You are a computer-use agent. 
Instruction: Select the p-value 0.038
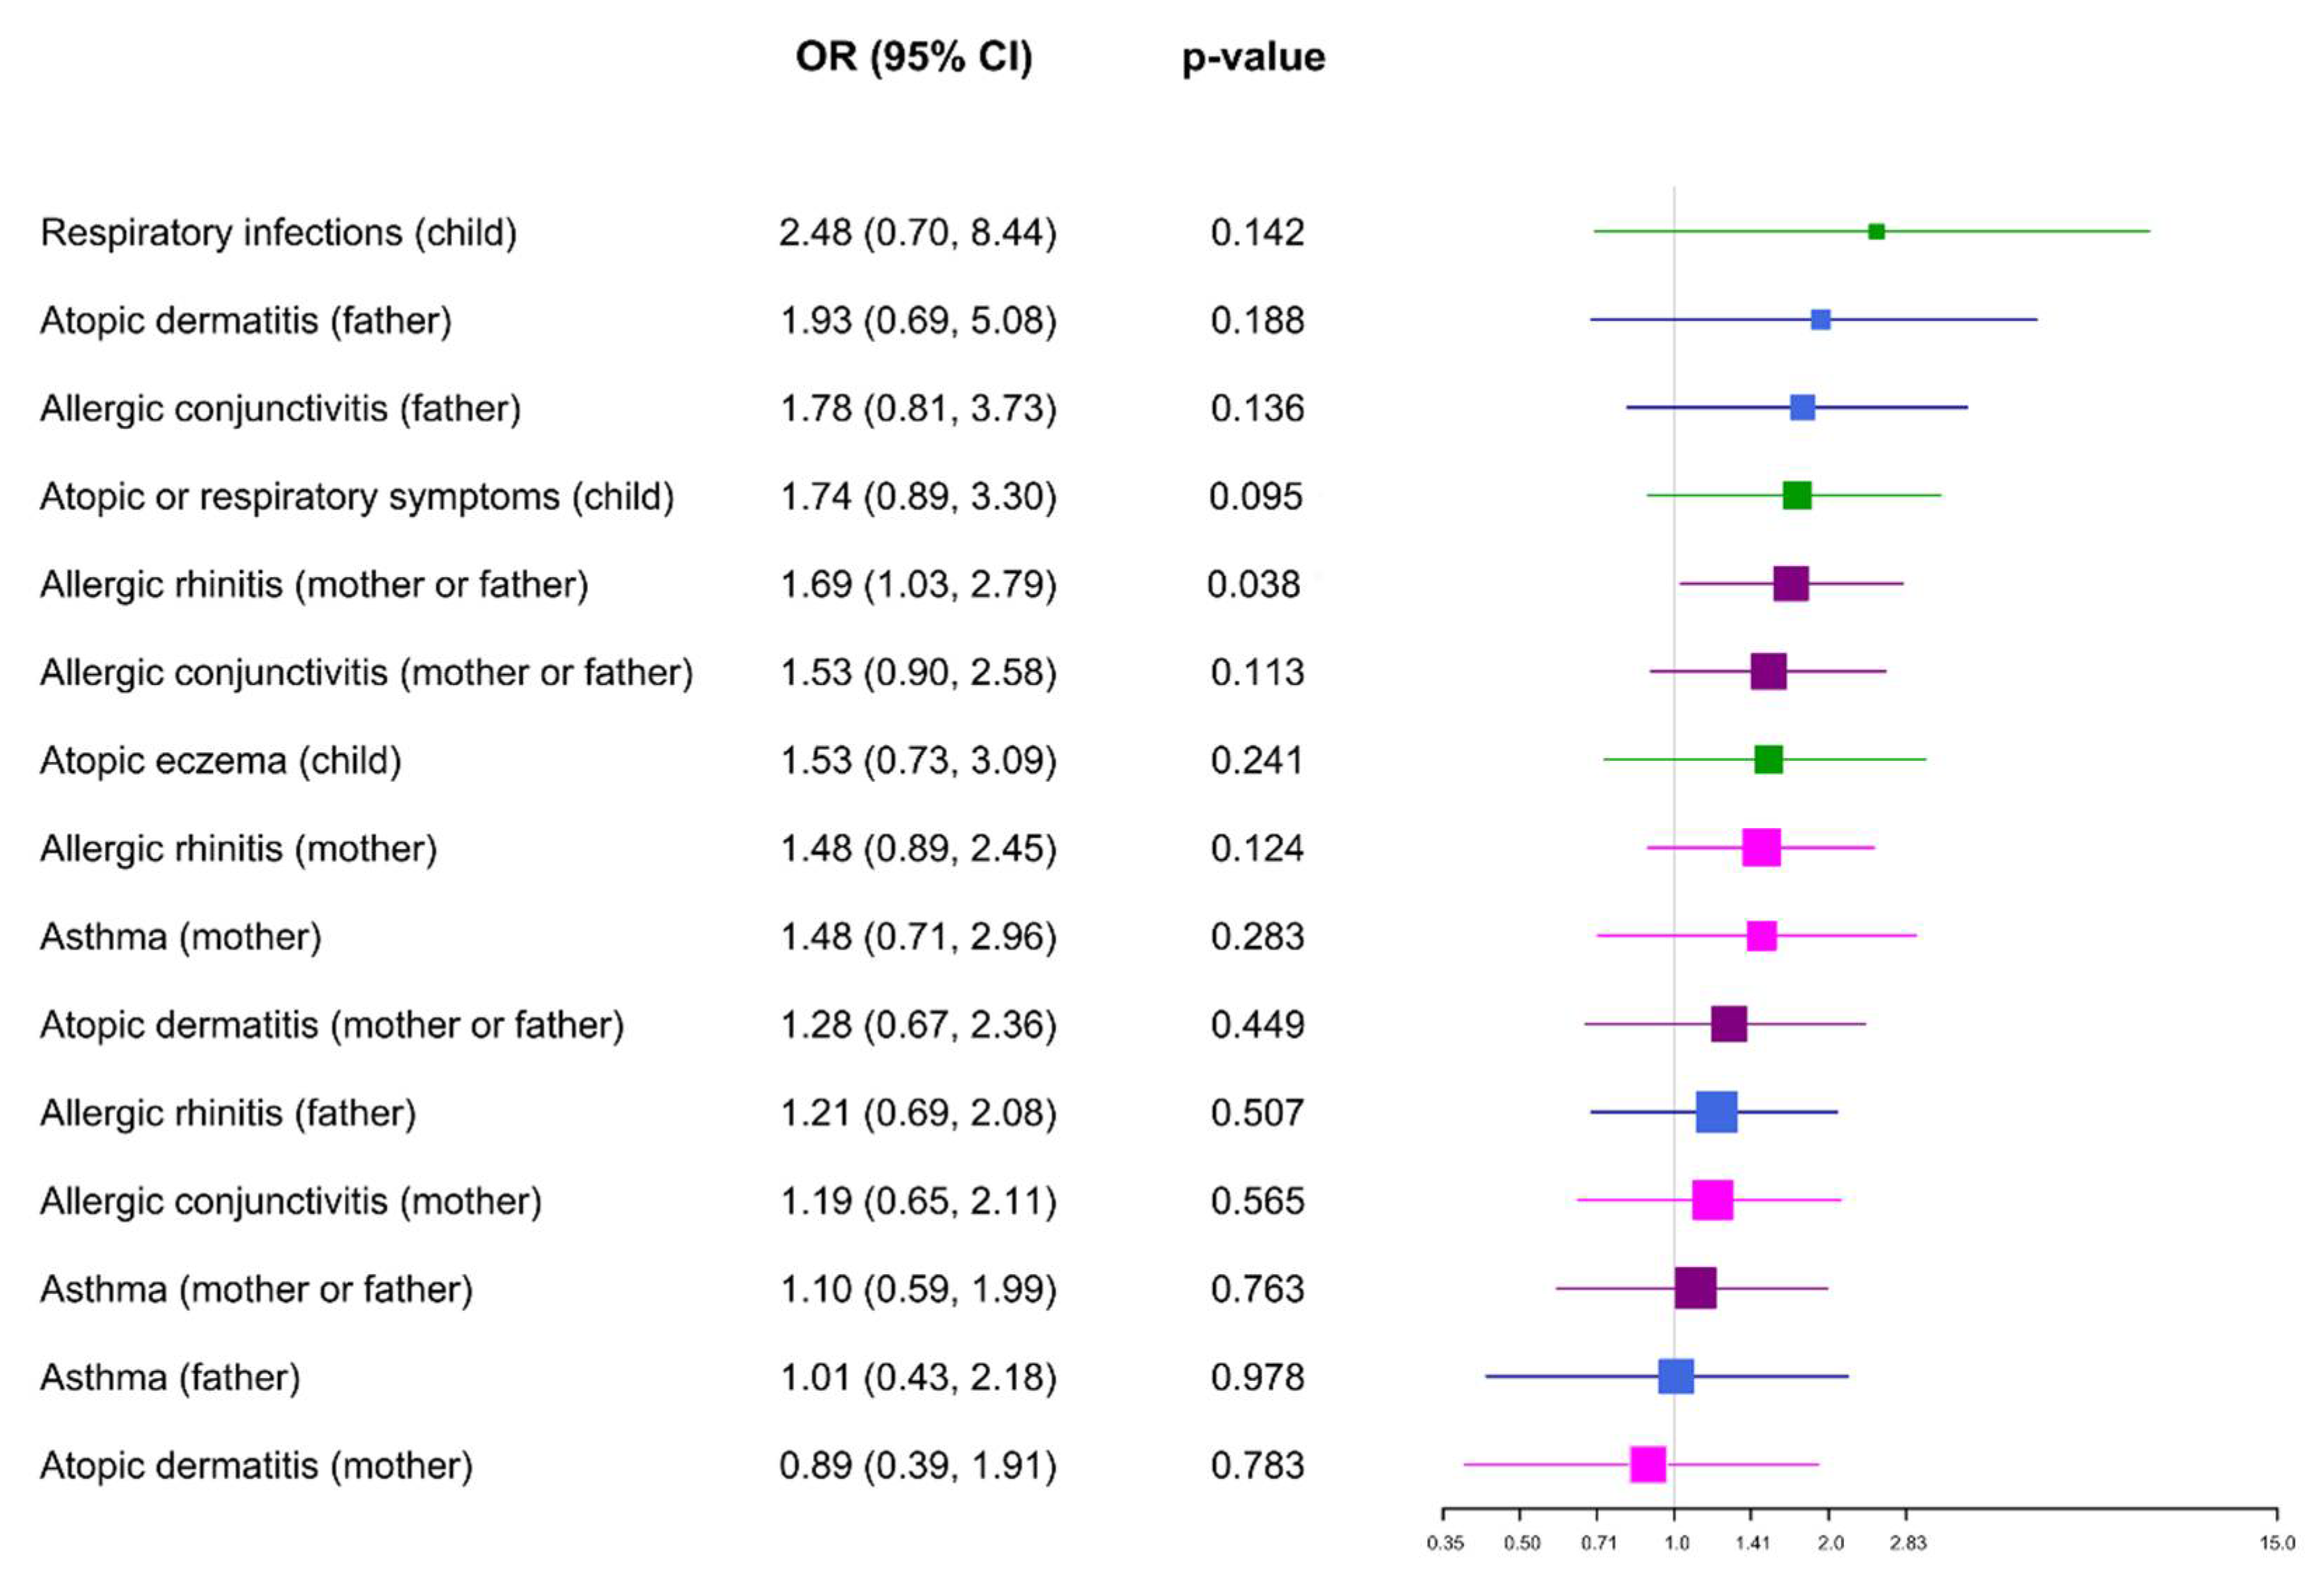1254,585
